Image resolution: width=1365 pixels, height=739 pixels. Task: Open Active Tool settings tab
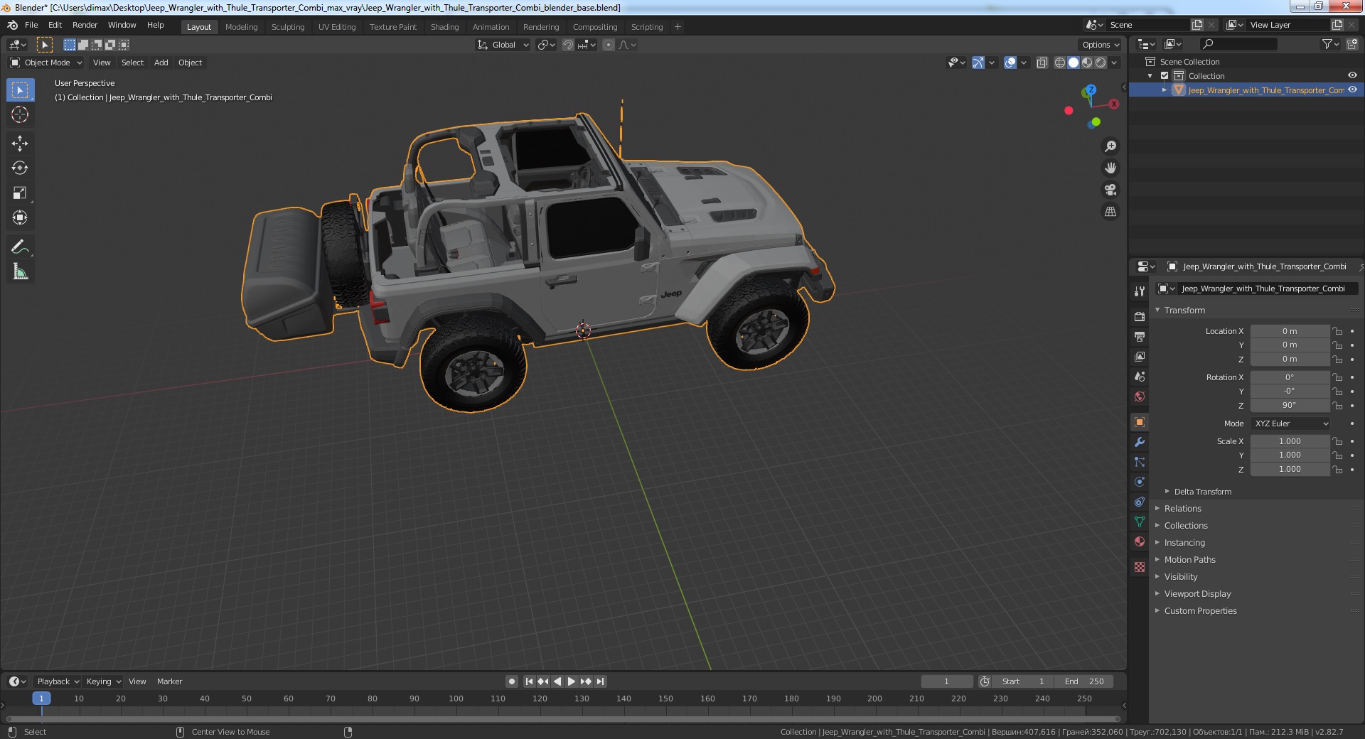click(x=1140, y=291)
